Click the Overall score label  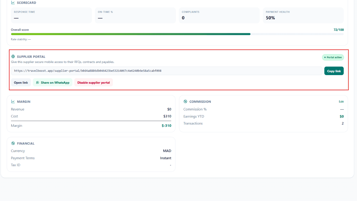tap(20, 30)
